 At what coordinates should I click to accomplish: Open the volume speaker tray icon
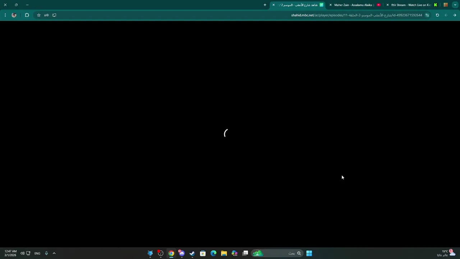click(22, 253)
